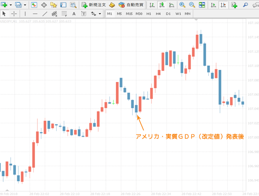Open the indicators list icon
This screenshot has width=259, height=196.
[234, 5]
